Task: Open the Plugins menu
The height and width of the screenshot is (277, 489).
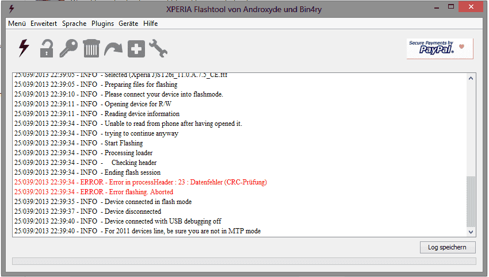Action: [102, 24]
